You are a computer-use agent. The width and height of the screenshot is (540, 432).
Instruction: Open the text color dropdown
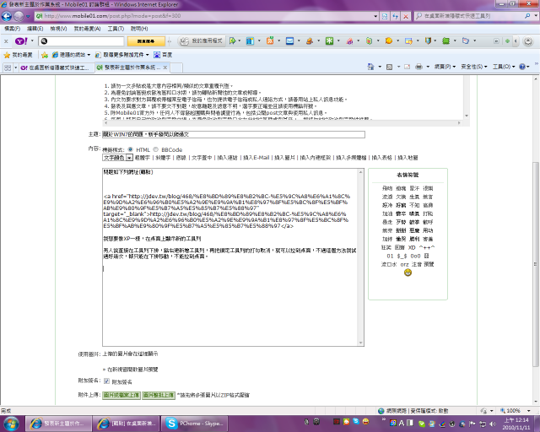(117, 158)
